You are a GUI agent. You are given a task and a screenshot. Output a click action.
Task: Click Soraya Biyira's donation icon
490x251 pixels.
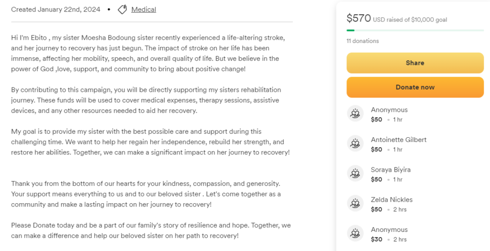click(x=355, y=174)
